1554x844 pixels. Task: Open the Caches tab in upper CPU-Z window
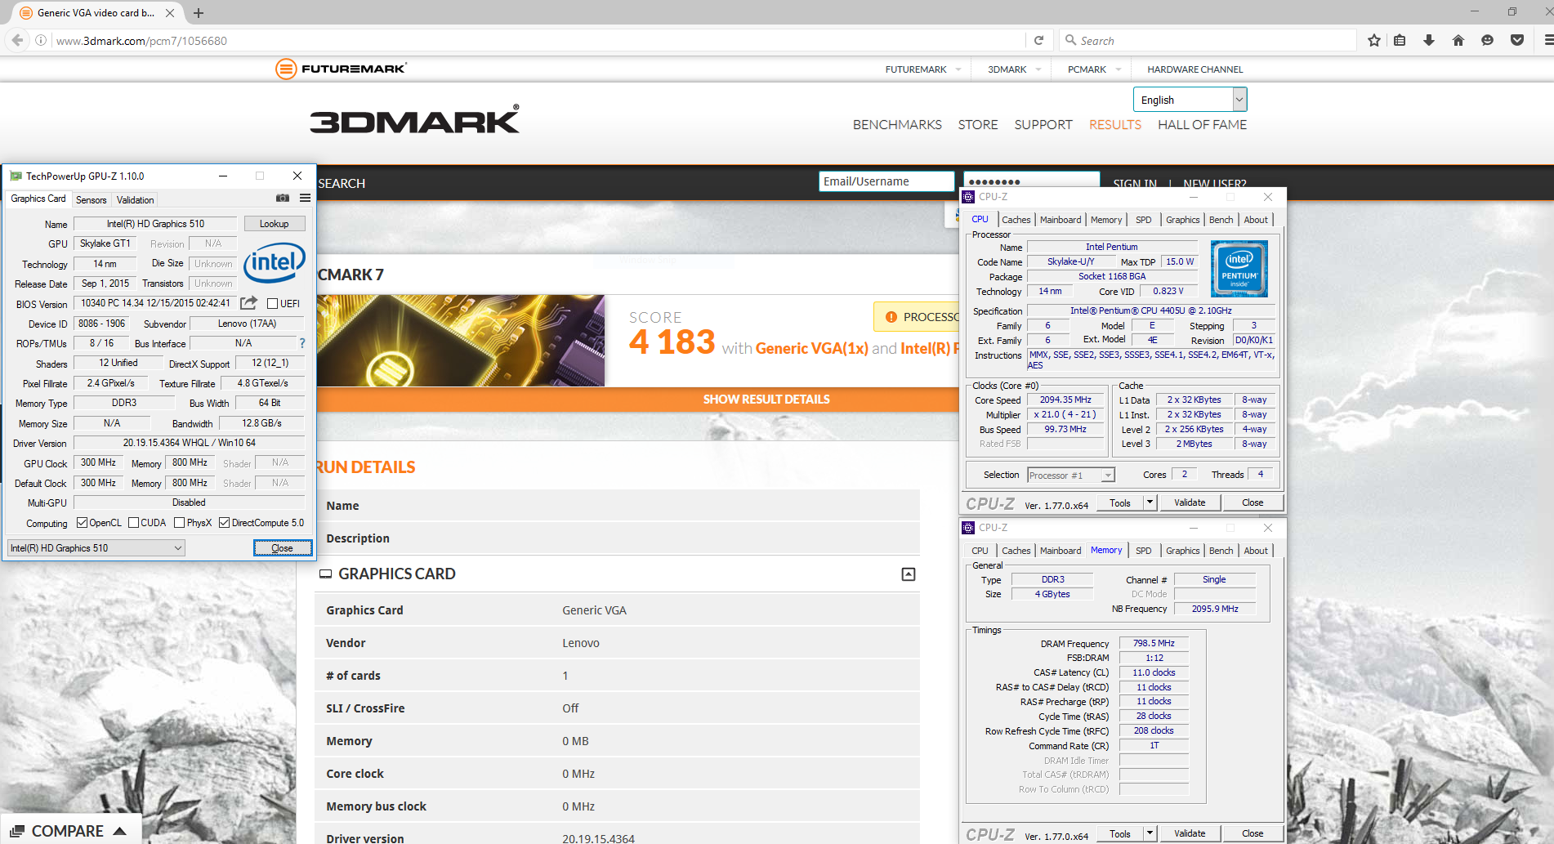point(1016,220)
